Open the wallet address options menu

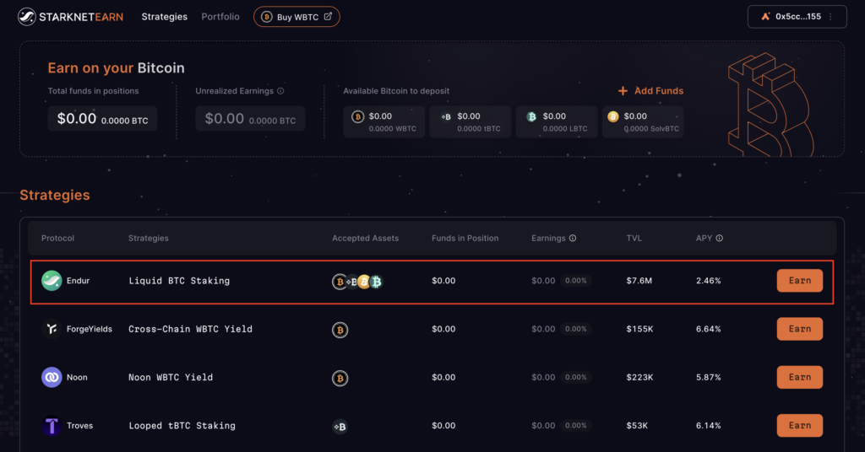point(831,17)
